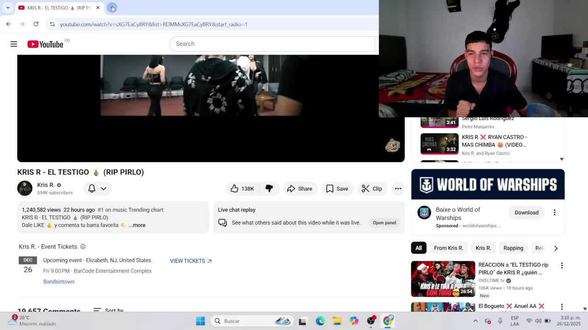Open OVELTIME tv channel name
This screenshot has height=330, width=588.
pos(491,280)
